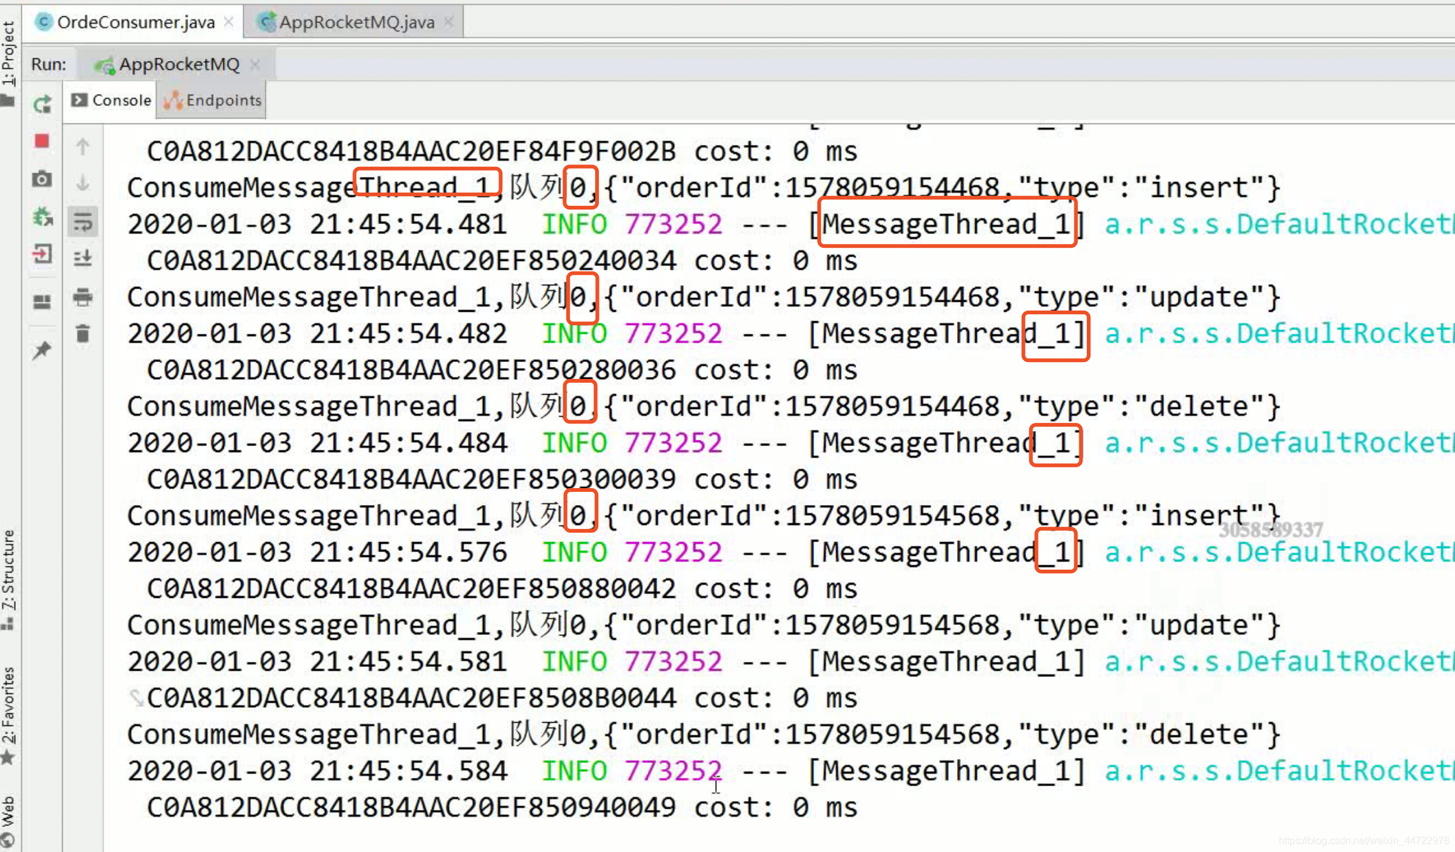Click the up arrow stack trace icon
Viewport: 1455px width, 852px height.
pyautogui.click(x=83, y=146)
